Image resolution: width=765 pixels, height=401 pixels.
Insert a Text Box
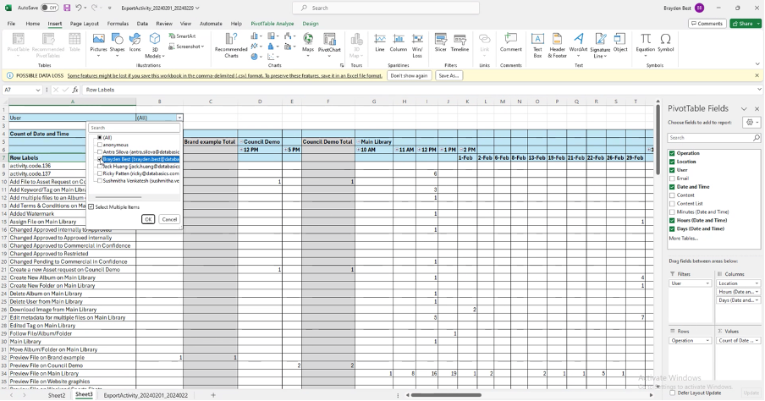tap(537, 46)
